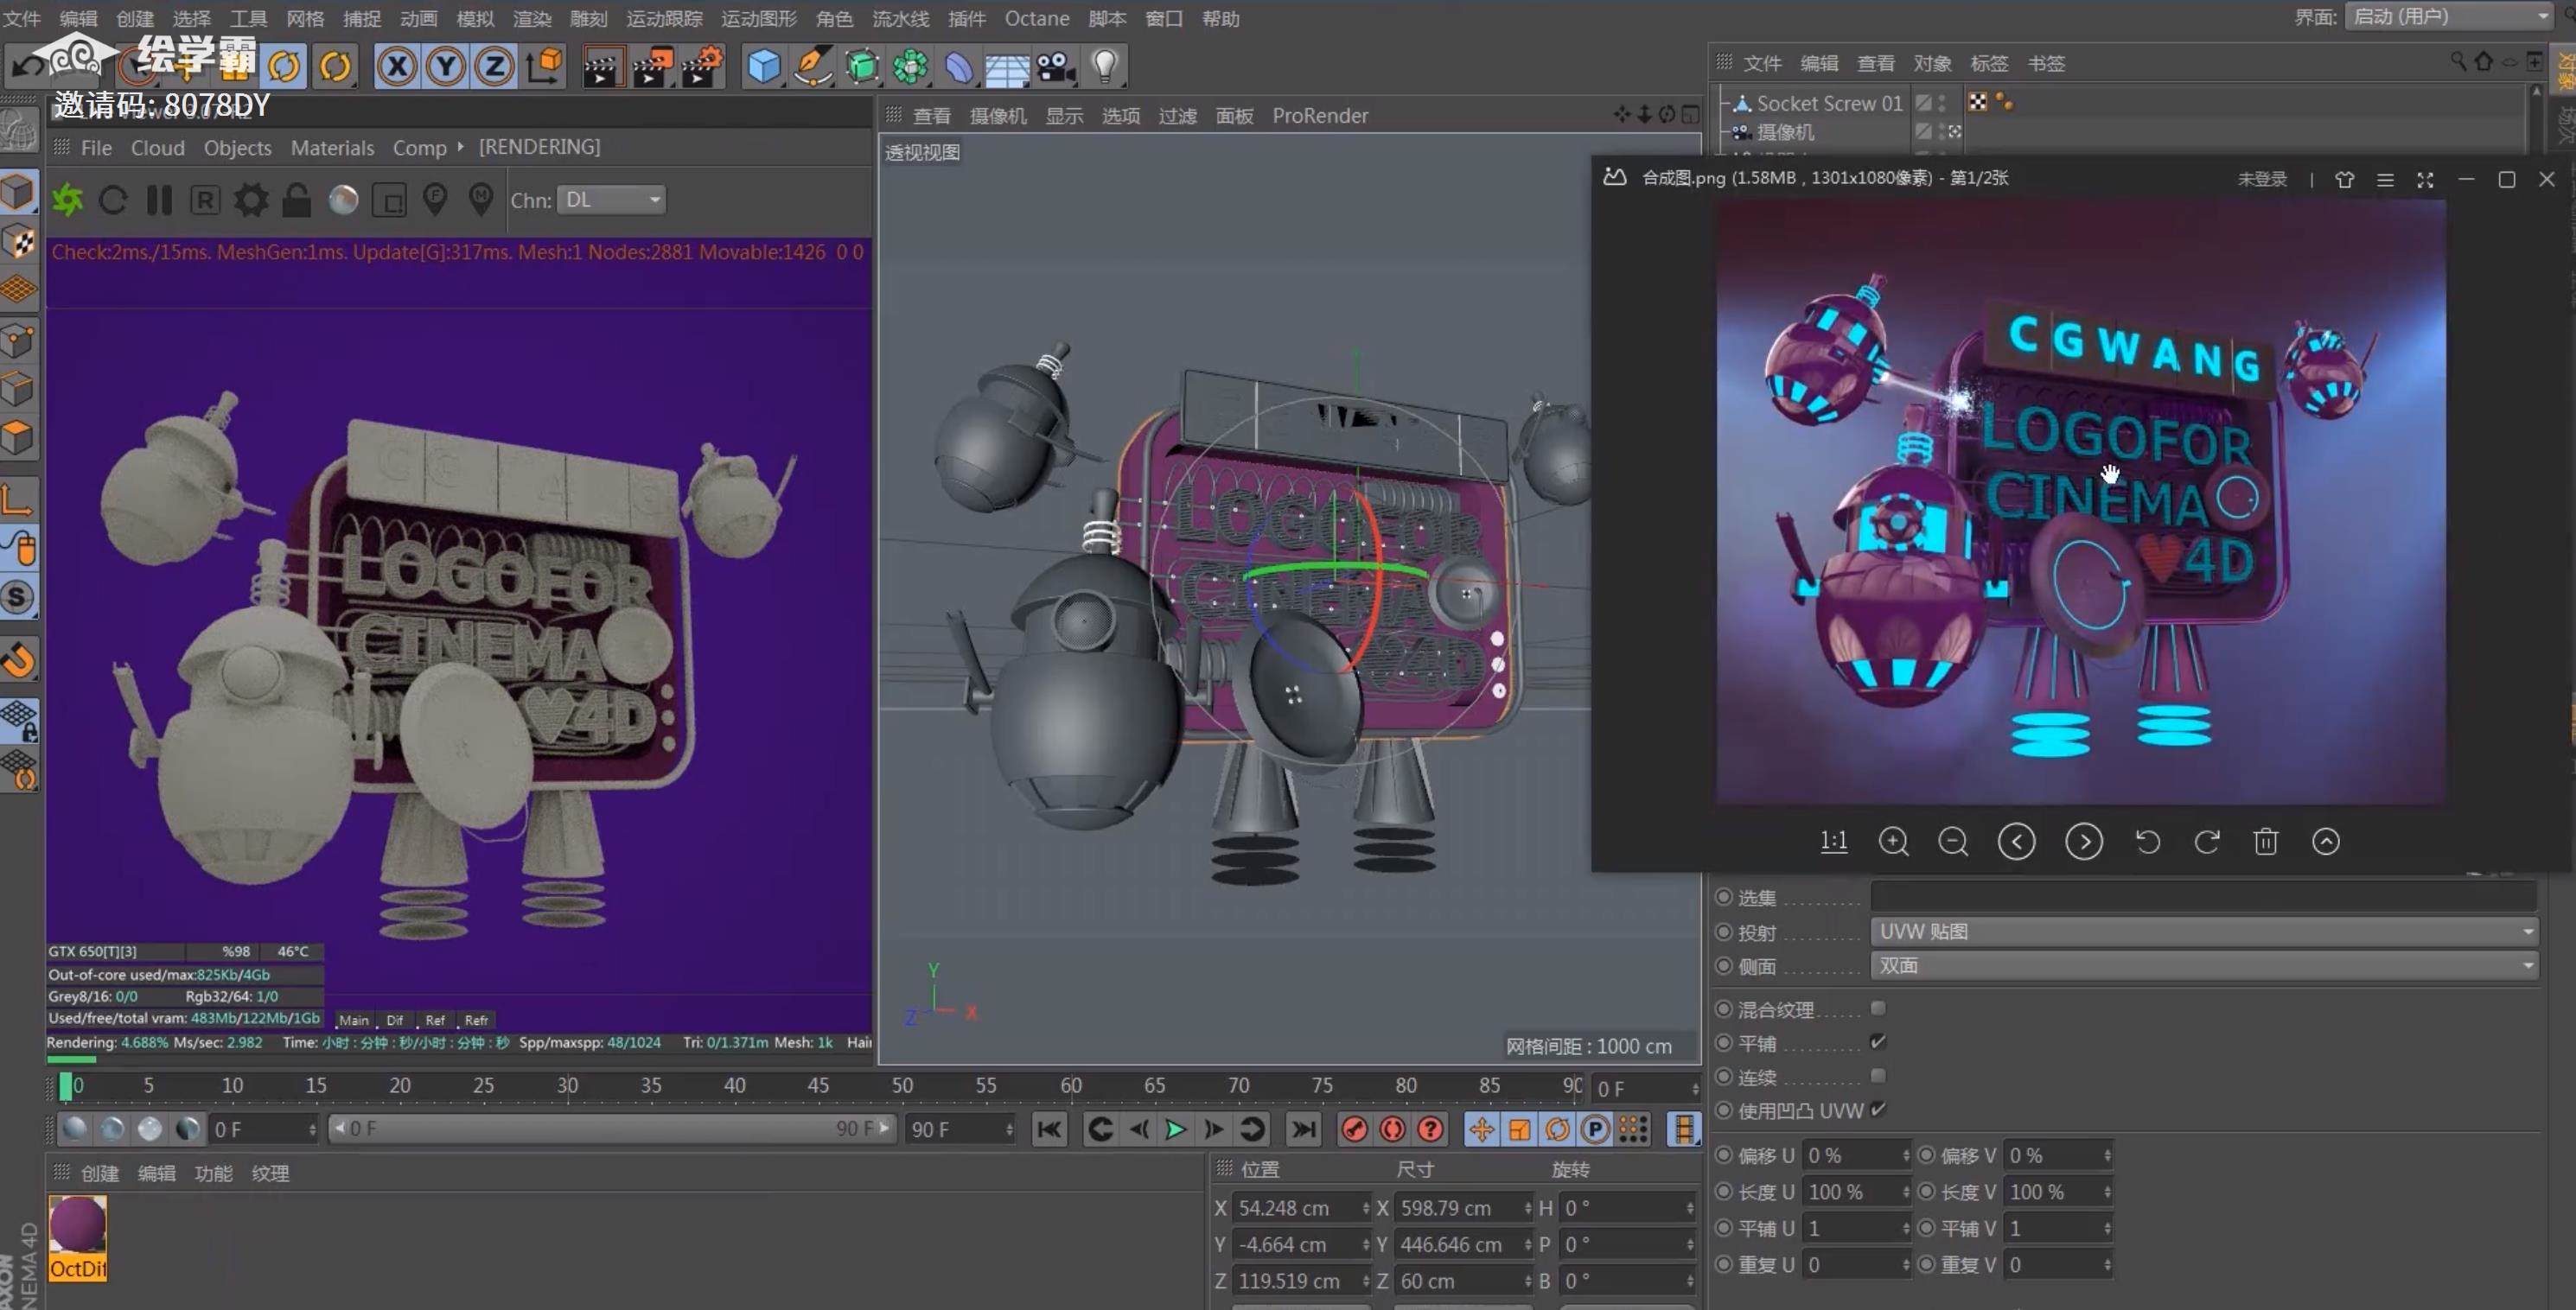Open the Octane menu in menu bar
Viewport: 2576px width, 1310px height.
1036,19
